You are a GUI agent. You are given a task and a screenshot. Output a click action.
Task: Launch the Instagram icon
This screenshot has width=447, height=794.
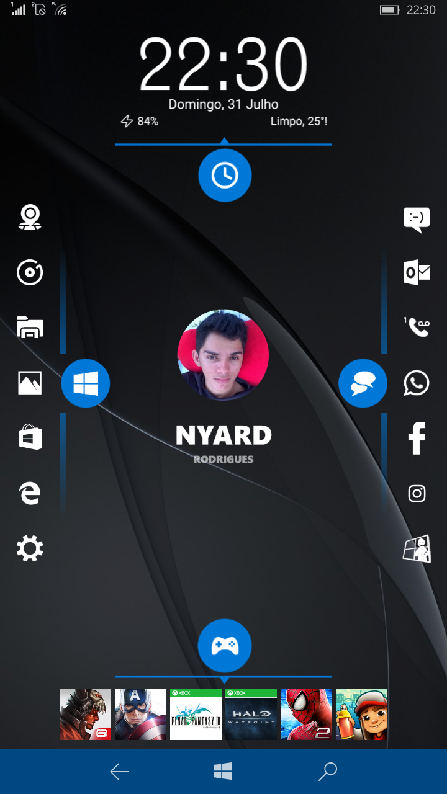[417, 493]
